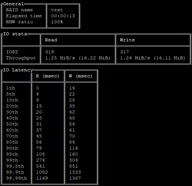Click the RAID name value 'test'
The image size is (192, 186).
[57, 10]
